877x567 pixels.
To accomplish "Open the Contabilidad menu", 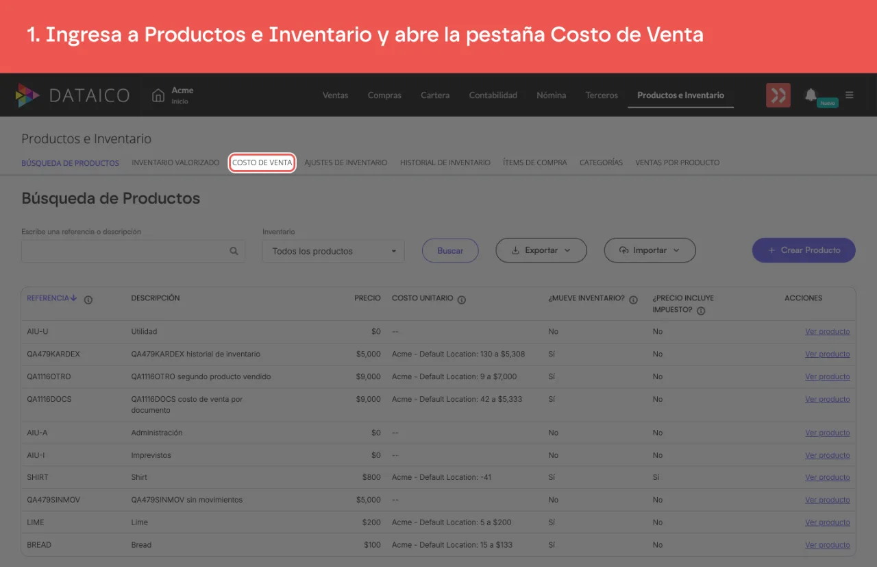I will click(493, 95).
